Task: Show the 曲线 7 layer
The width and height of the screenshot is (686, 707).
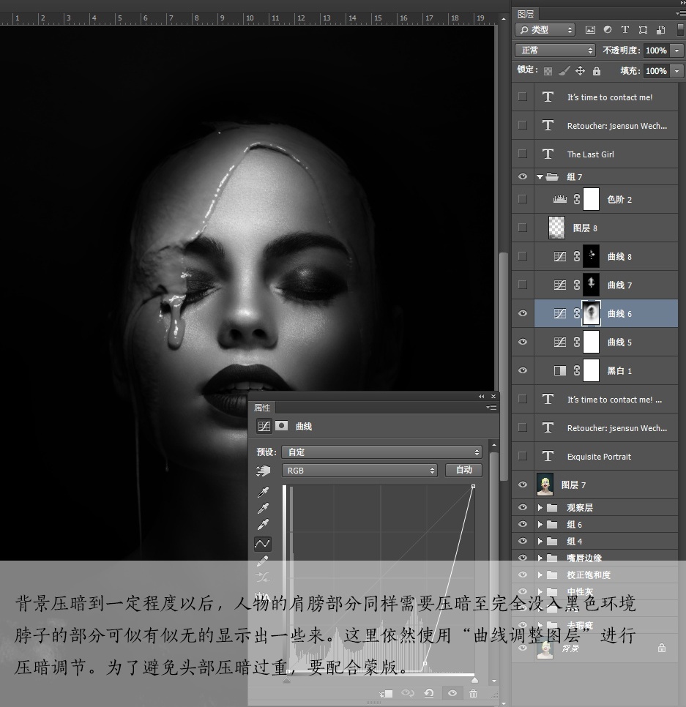Action: (x=523, y=285)
